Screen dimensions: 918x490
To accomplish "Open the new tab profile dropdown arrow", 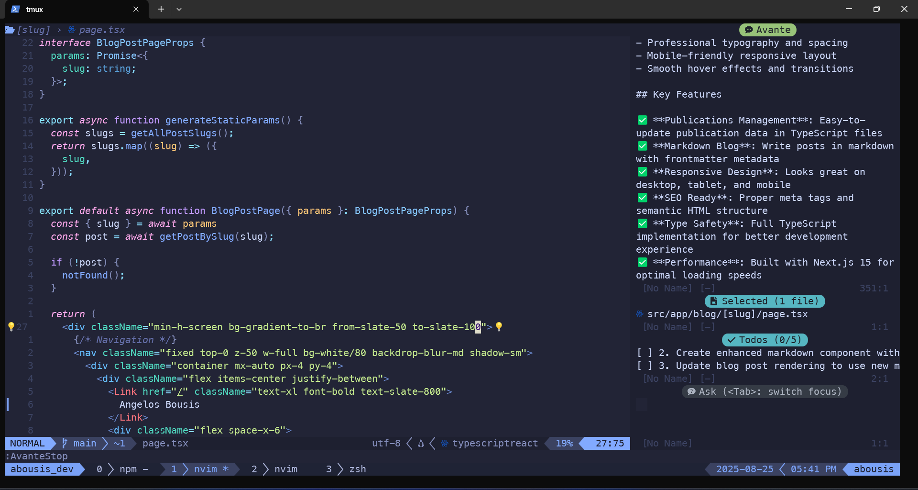I will pyautogui.click(x=179, y=9).
